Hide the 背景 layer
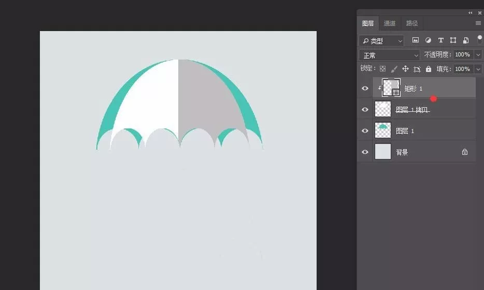This screenshot has width=484, height=290. point(365,152)
